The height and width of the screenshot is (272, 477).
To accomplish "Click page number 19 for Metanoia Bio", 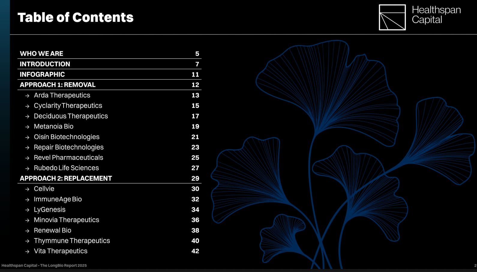I will click(195, 126).
